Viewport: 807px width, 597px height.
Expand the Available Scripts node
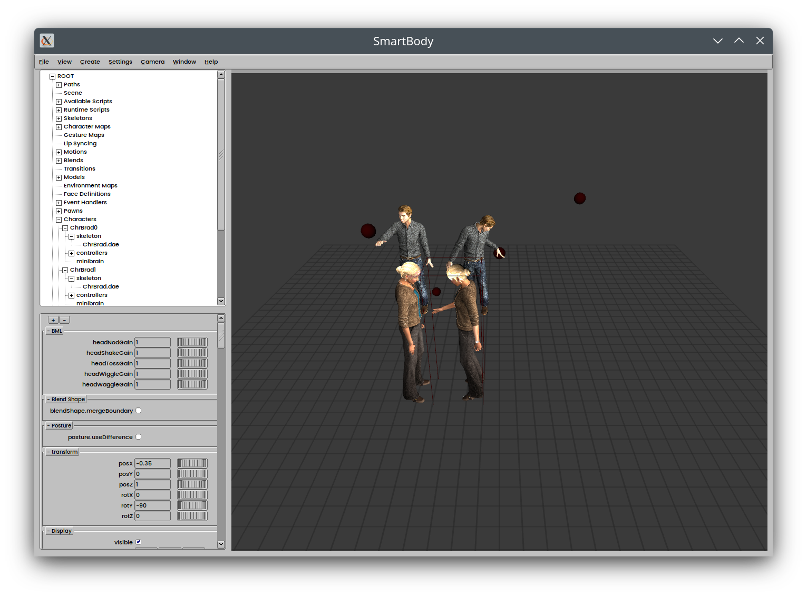pyautogui.click(x=59, y=102)
